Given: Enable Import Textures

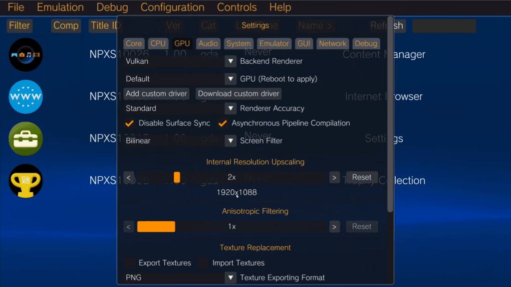Looking at the screenshot, I should click(x=203, y=263).
